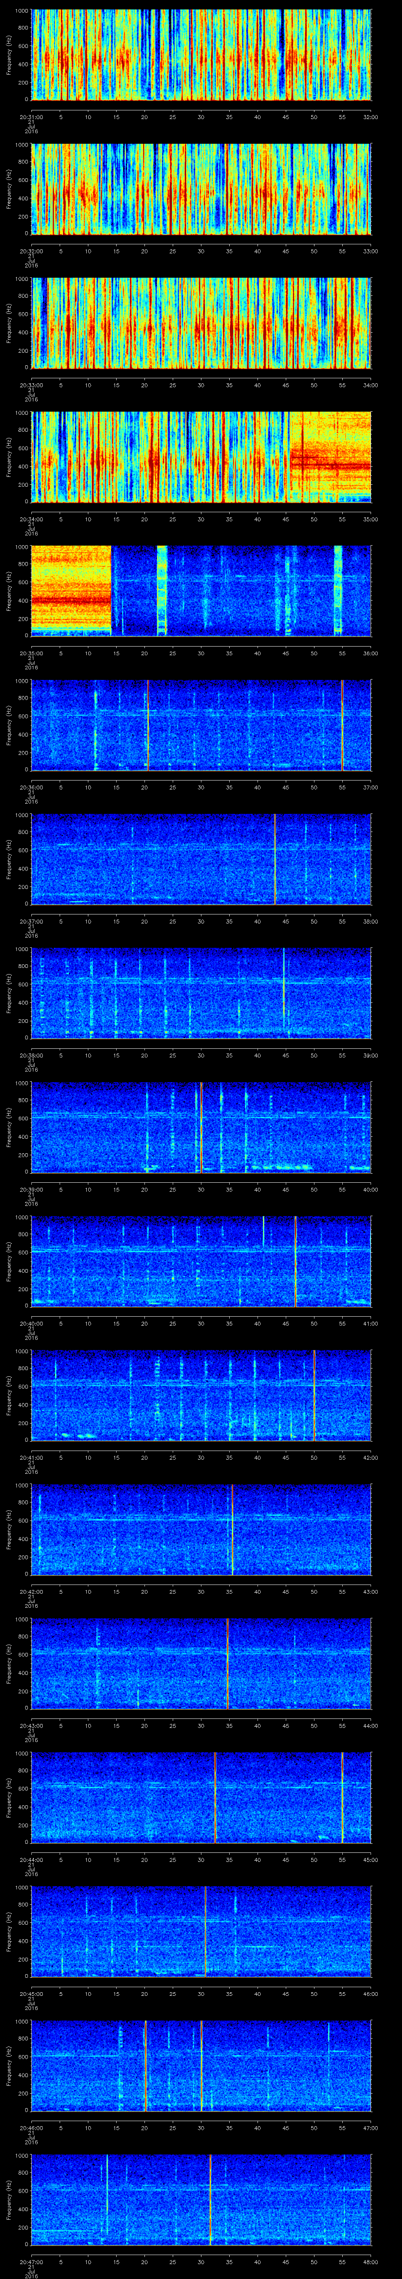Click the 20:36:00 start time label

pos(32,788)
